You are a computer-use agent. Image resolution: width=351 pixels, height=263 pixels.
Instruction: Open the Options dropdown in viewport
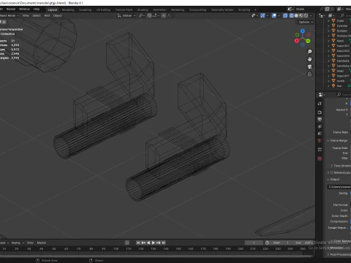[306, 22]
